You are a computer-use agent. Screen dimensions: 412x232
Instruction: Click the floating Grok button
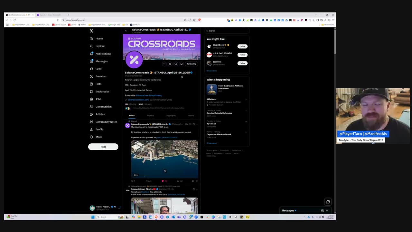click(x=328, y=202)
